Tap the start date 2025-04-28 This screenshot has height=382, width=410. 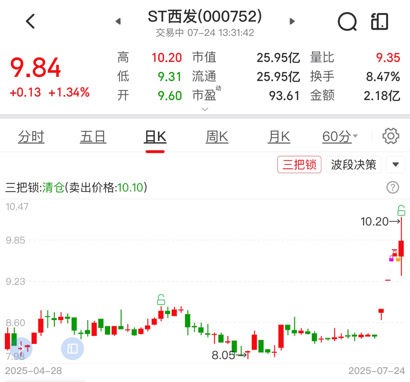click(x=34, y=370)
